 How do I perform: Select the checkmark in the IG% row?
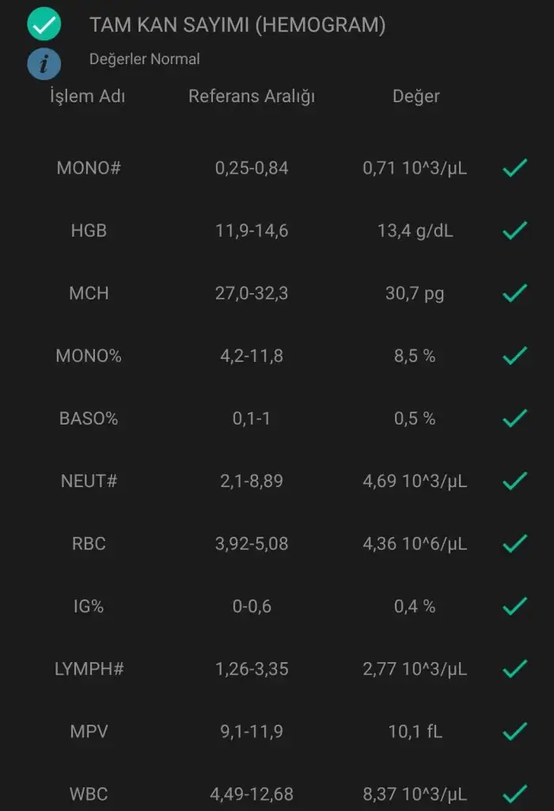(x=515, y=606)
